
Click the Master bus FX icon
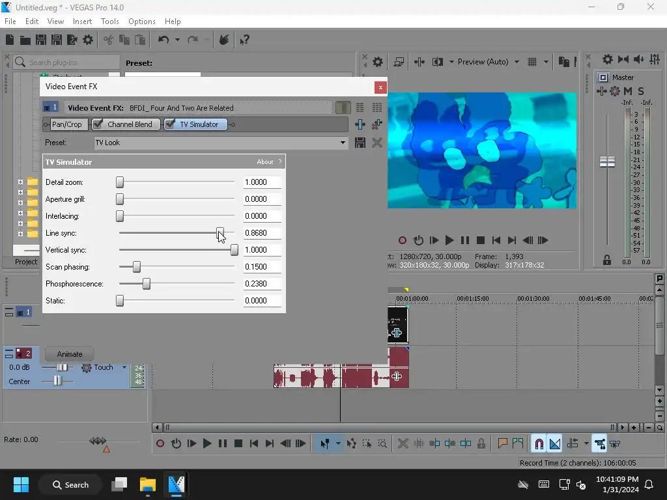coord(601,91)
